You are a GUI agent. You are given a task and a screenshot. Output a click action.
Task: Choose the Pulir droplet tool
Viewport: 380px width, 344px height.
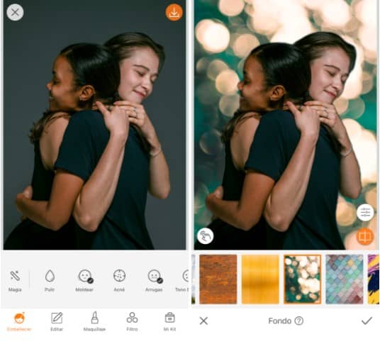[50, 280]
